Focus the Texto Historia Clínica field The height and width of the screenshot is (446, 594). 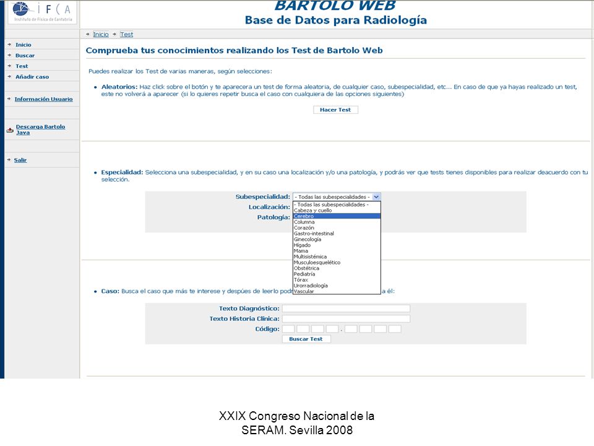tap(346, 318)
